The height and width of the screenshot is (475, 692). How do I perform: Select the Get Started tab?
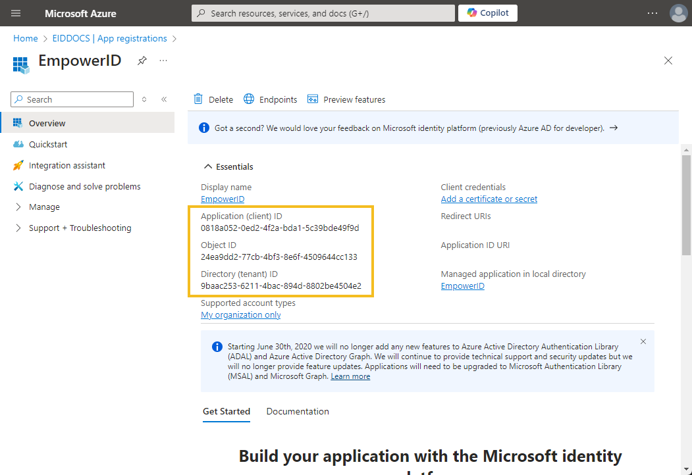tap(226, 411)
